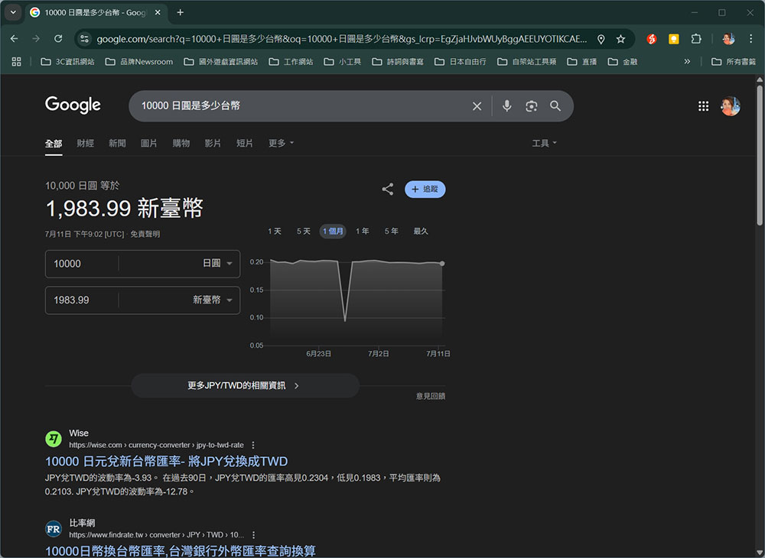Select the 全部 results tab
The image size is (765, 558).
click(54, 144)
